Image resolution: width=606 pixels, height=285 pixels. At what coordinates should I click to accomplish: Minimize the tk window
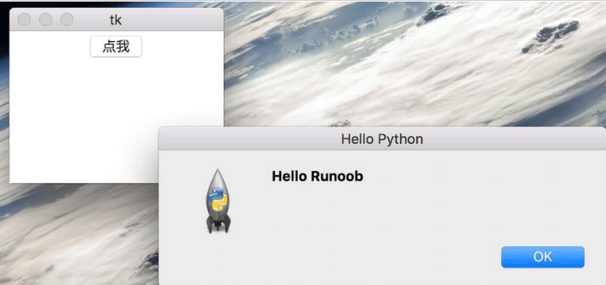[45, 20]
